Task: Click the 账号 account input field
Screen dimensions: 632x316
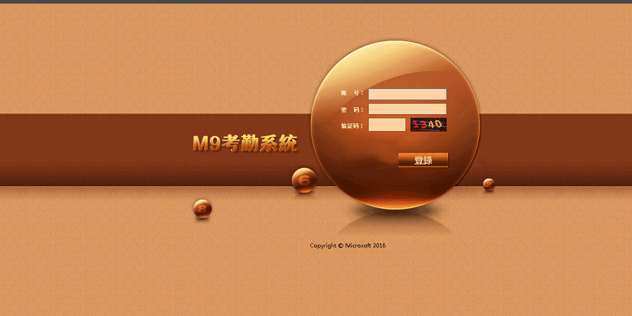Action: (x=407, y=94)
